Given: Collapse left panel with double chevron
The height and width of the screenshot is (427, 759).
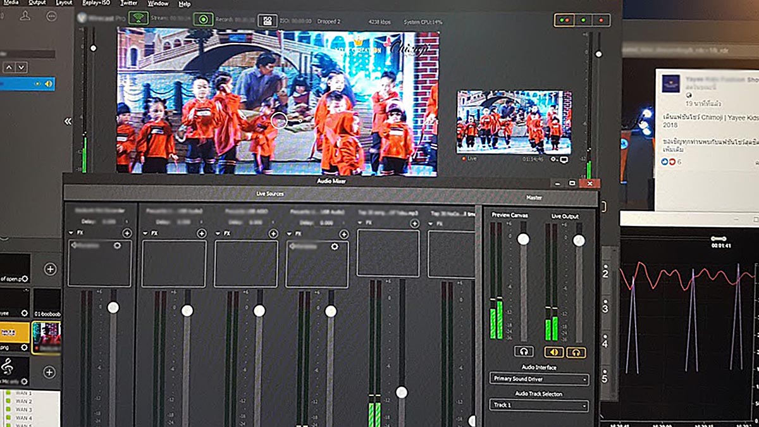Looking at the screenshot, I should [x=68, y=121].
